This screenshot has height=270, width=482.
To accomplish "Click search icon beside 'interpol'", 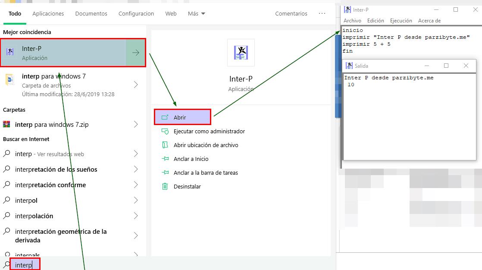I will click(x=6, y=200).
